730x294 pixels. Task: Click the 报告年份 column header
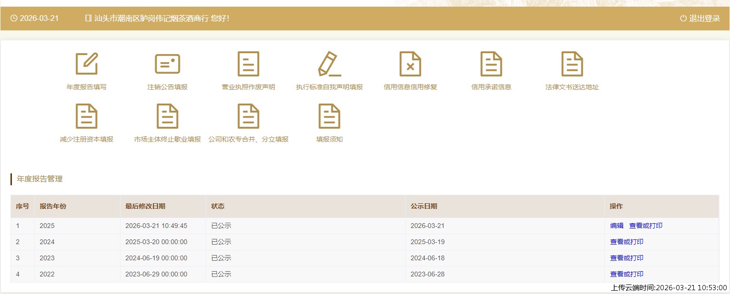click(53, 206)
